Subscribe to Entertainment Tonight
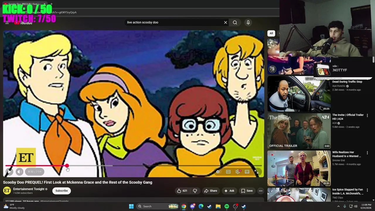Image resolution: width=375 pixels, height=211 pixels. click(62, 191)
